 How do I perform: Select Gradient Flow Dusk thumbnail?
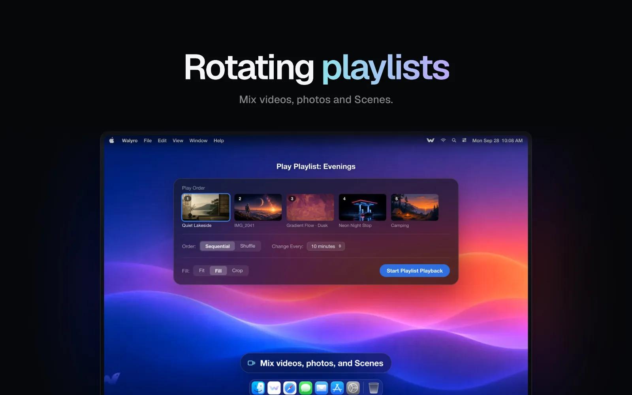tap(310, 207)
